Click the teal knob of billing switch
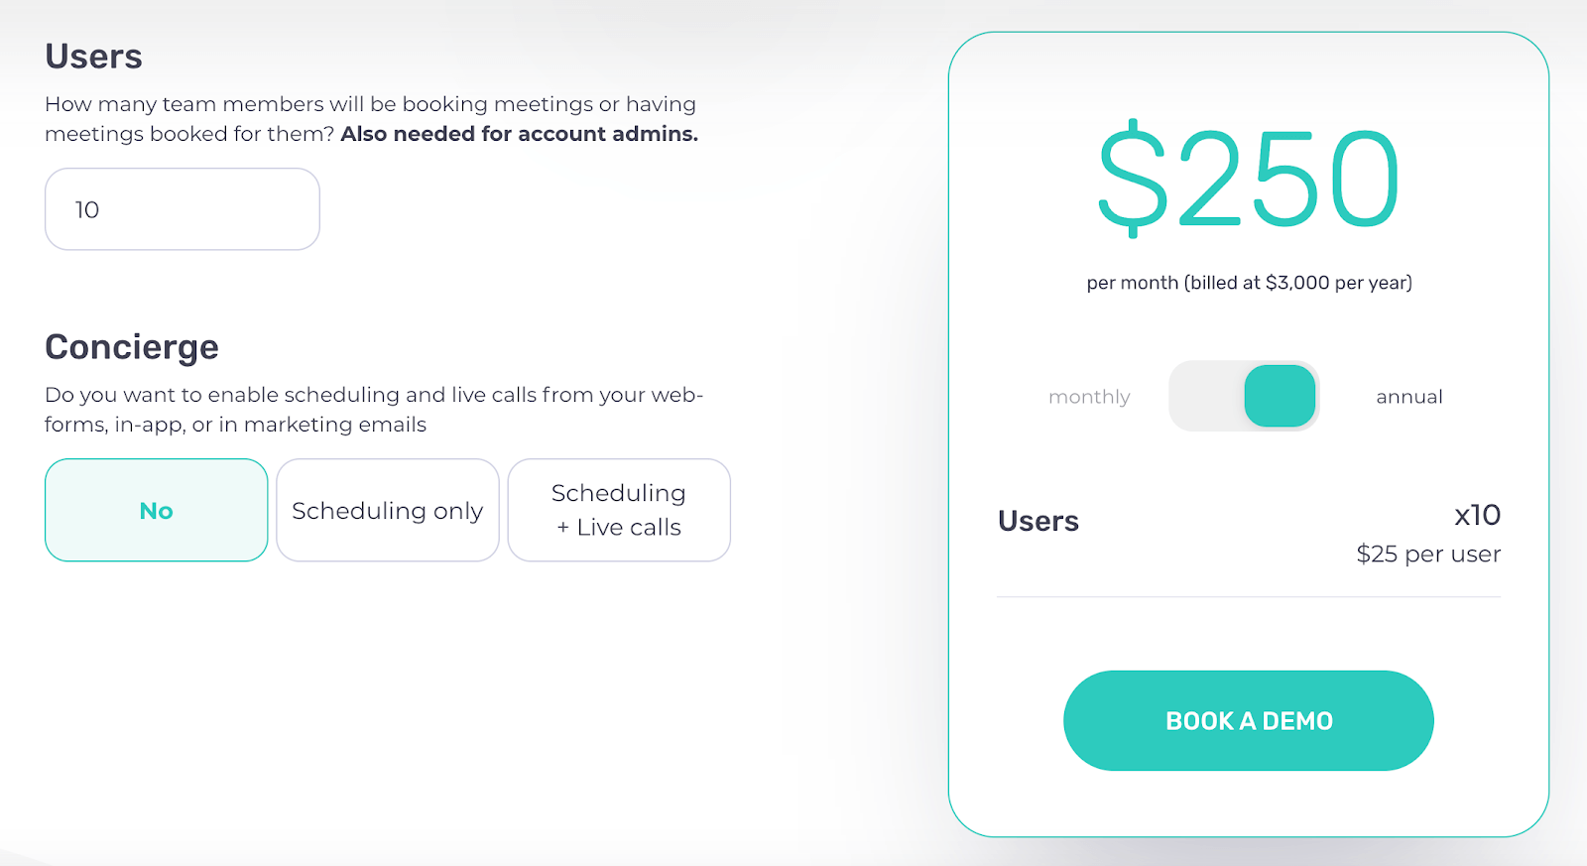This screenshot has height=866, width=1587. pos(1280,396)
